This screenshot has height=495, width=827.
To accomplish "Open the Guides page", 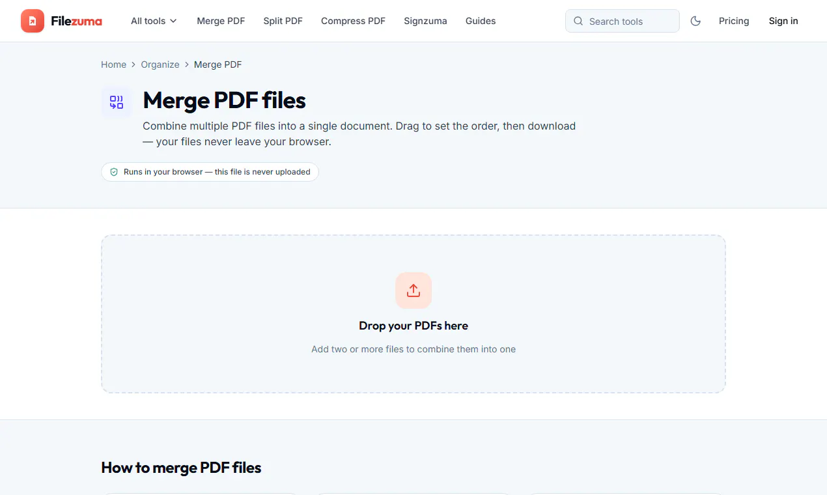I will tap(481, 21).
